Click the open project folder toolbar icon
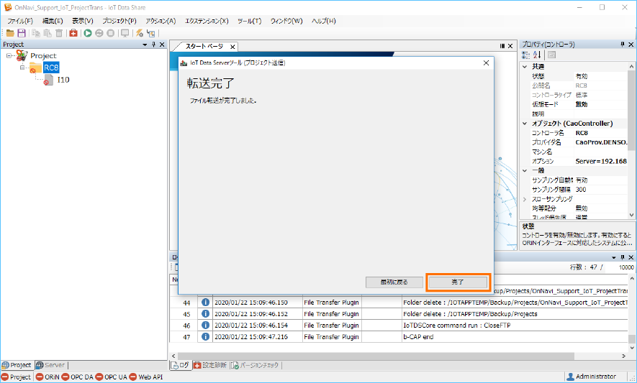637x383 pixels. pyautogui.click(x=10, y=33)
